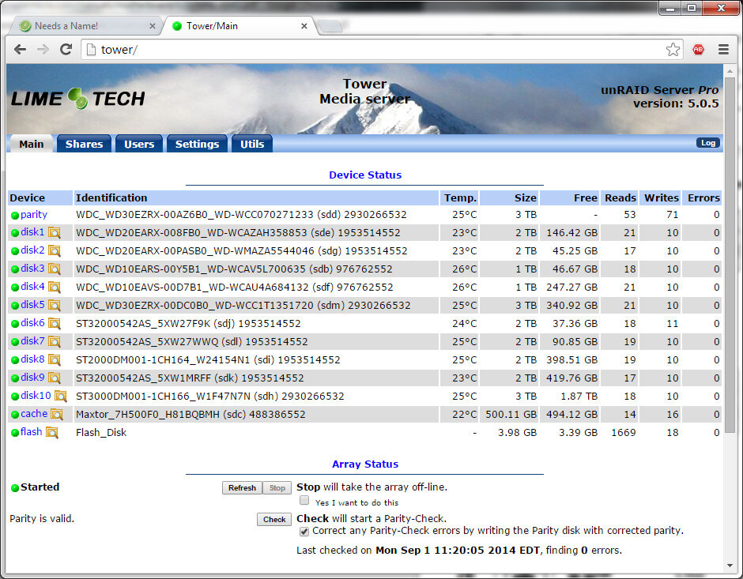
Task: Browse disk10 contents via folder icon
Action: coord(61,397)
